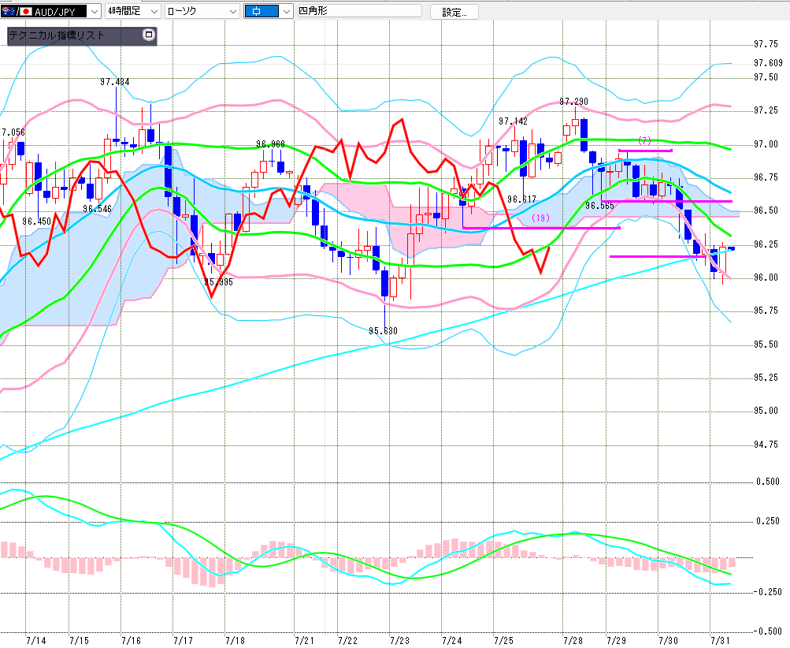
Task: Click the 7/15 date label
Action: click(x=79, y=641)
